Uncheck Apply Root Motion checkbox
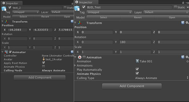The height and width of the screenshot is (102, 189). [x=43, y=63]
